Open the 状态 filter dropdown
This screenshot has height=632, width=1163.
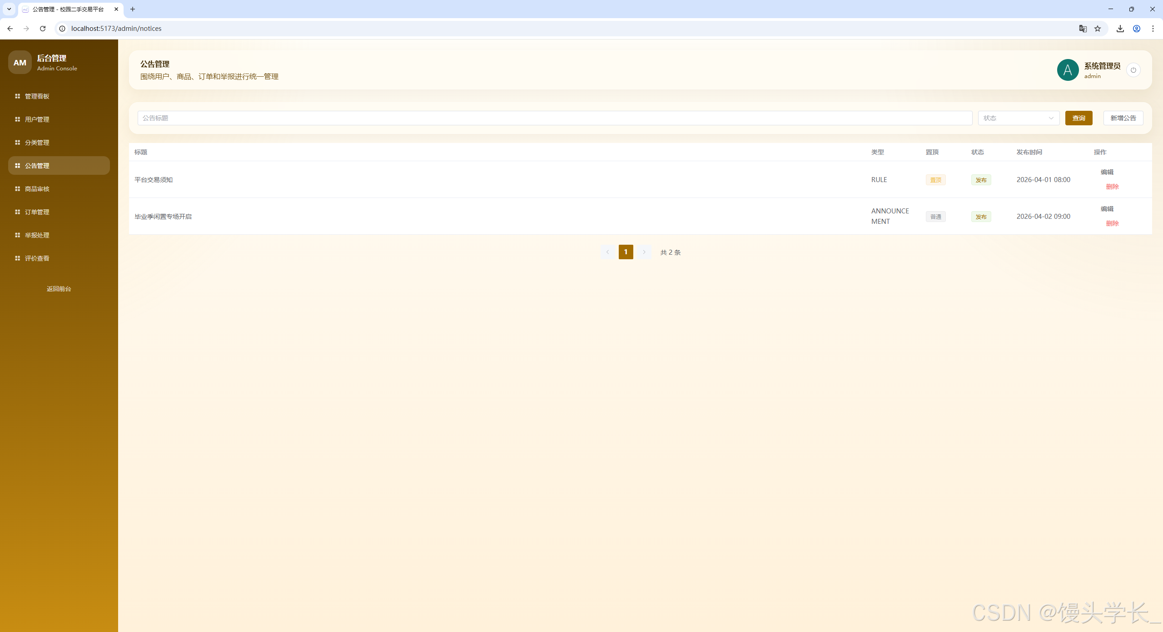pyautogui.click(x=1018, y=118)
